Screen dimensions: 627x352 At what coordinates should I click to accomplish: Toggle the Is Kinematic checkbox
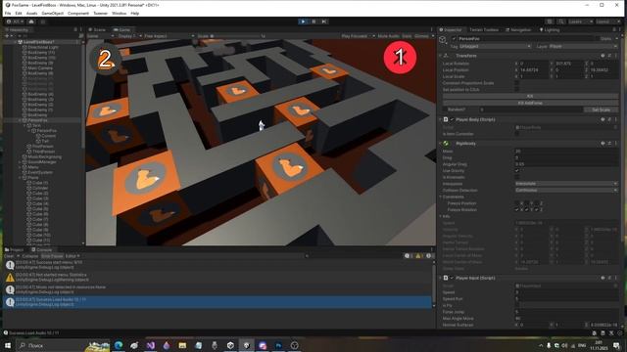click(x=516, y=177)
